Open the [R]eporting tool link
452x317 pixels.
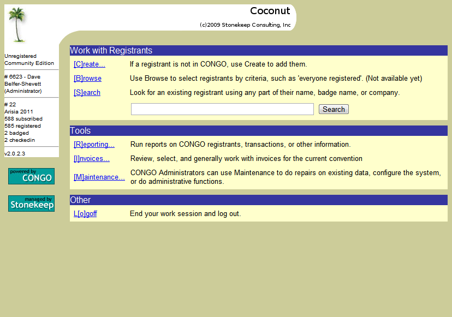pyautogui.click(x=94, y=145)
